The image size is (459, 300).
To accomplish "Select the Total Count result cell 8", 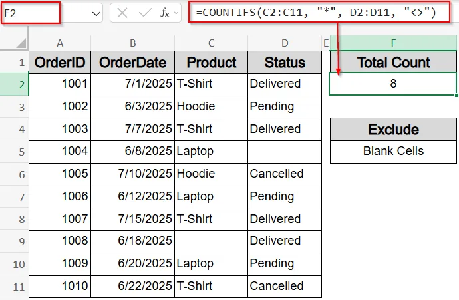I will (x=393, y=84).
